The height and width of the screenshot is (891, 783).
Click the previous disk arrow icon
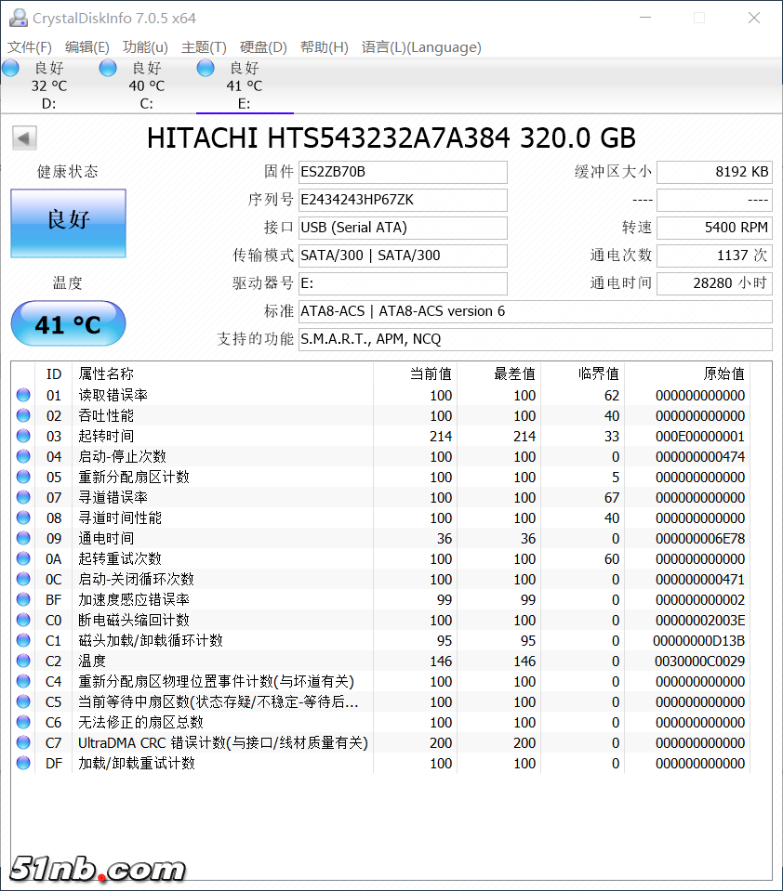pyautogui.click(x=24, y=138)
